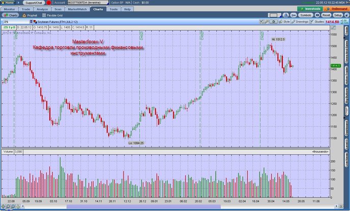The width and height of the screenshot is (350, 211).
Task: Click the pin tool icon
Action: 266,22
